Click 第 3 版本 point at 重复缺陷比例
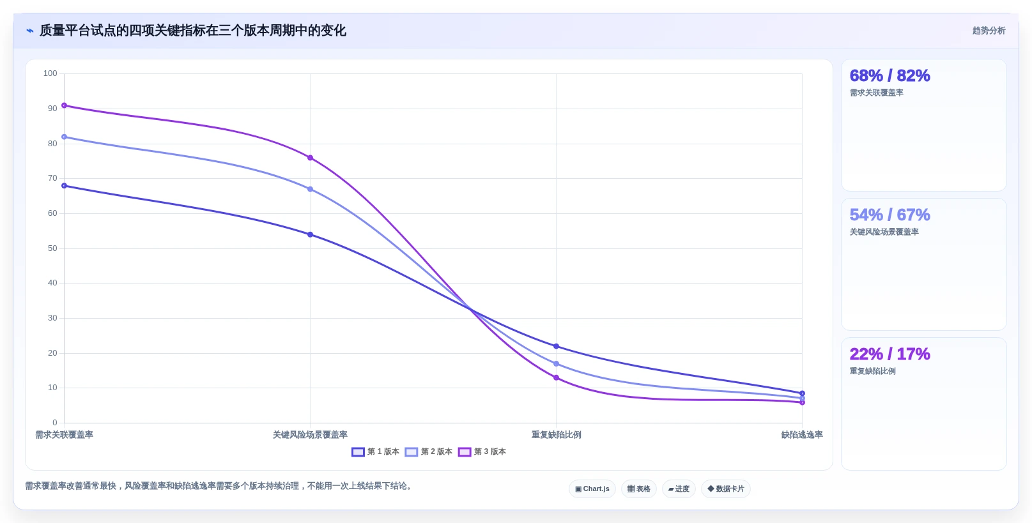1032x523 pixels. 556,378
